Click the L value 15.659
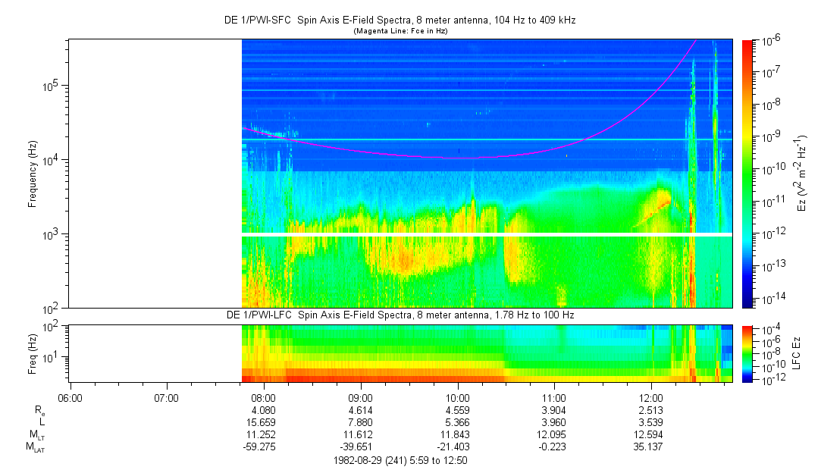This screenshot has height=470, width=821. [x=263, y=421]
